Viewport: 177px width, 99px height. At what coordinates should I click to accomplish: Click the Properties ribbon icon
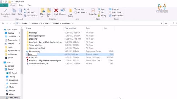click(x=93, y=10)
